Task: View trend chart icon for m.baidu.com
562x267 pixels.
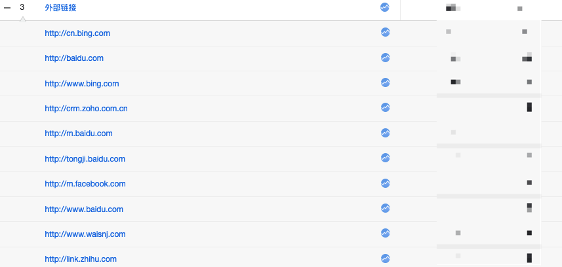Action: (386, 133)
